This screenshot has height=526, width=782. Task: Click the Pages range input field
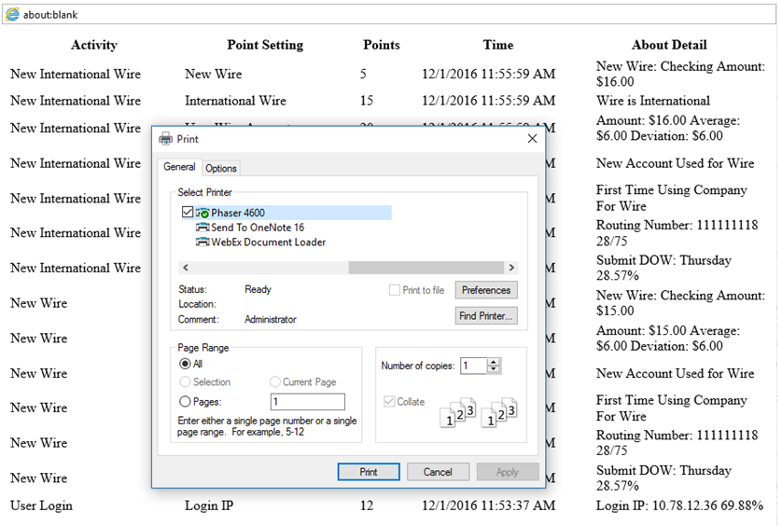[307, 402]
